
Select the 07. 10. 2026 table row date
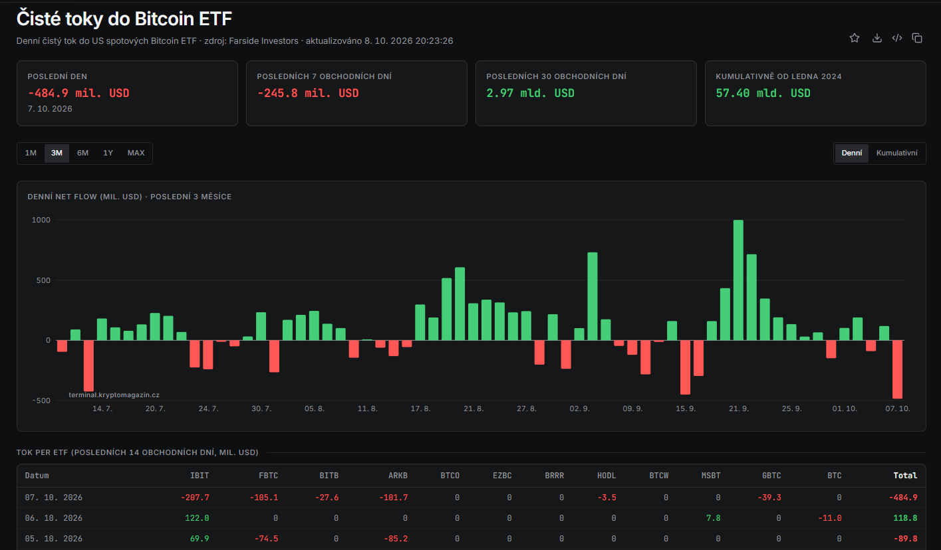[x=54, y=498]
